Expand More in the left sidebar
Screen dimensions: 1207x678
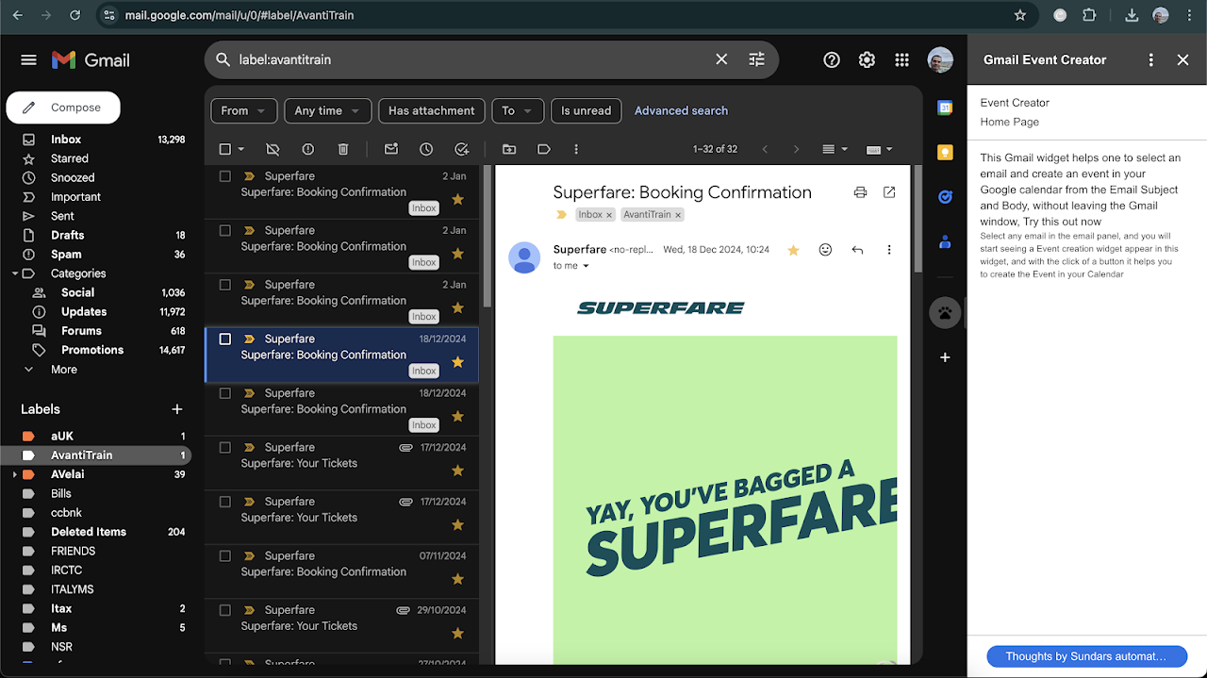(63, 370)
